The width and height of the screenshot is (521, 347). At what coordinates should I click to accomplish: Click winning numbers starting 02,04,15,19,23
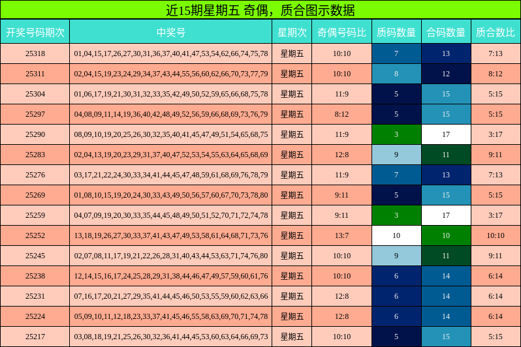pyautogui.click(x=171, y=74)
